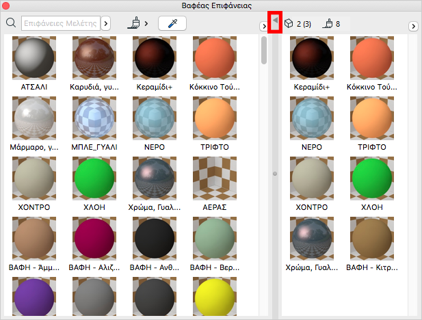Select the ΒΑΦΗ - Αλιζ... crimson surface
The width and height of the screenshot is (422, 320).
point(94,239)
